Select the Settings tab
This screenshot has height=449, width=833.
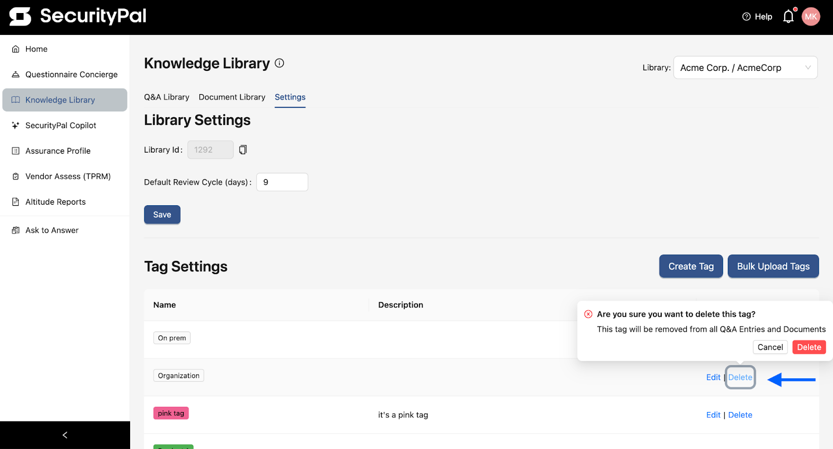pos(290,97)
